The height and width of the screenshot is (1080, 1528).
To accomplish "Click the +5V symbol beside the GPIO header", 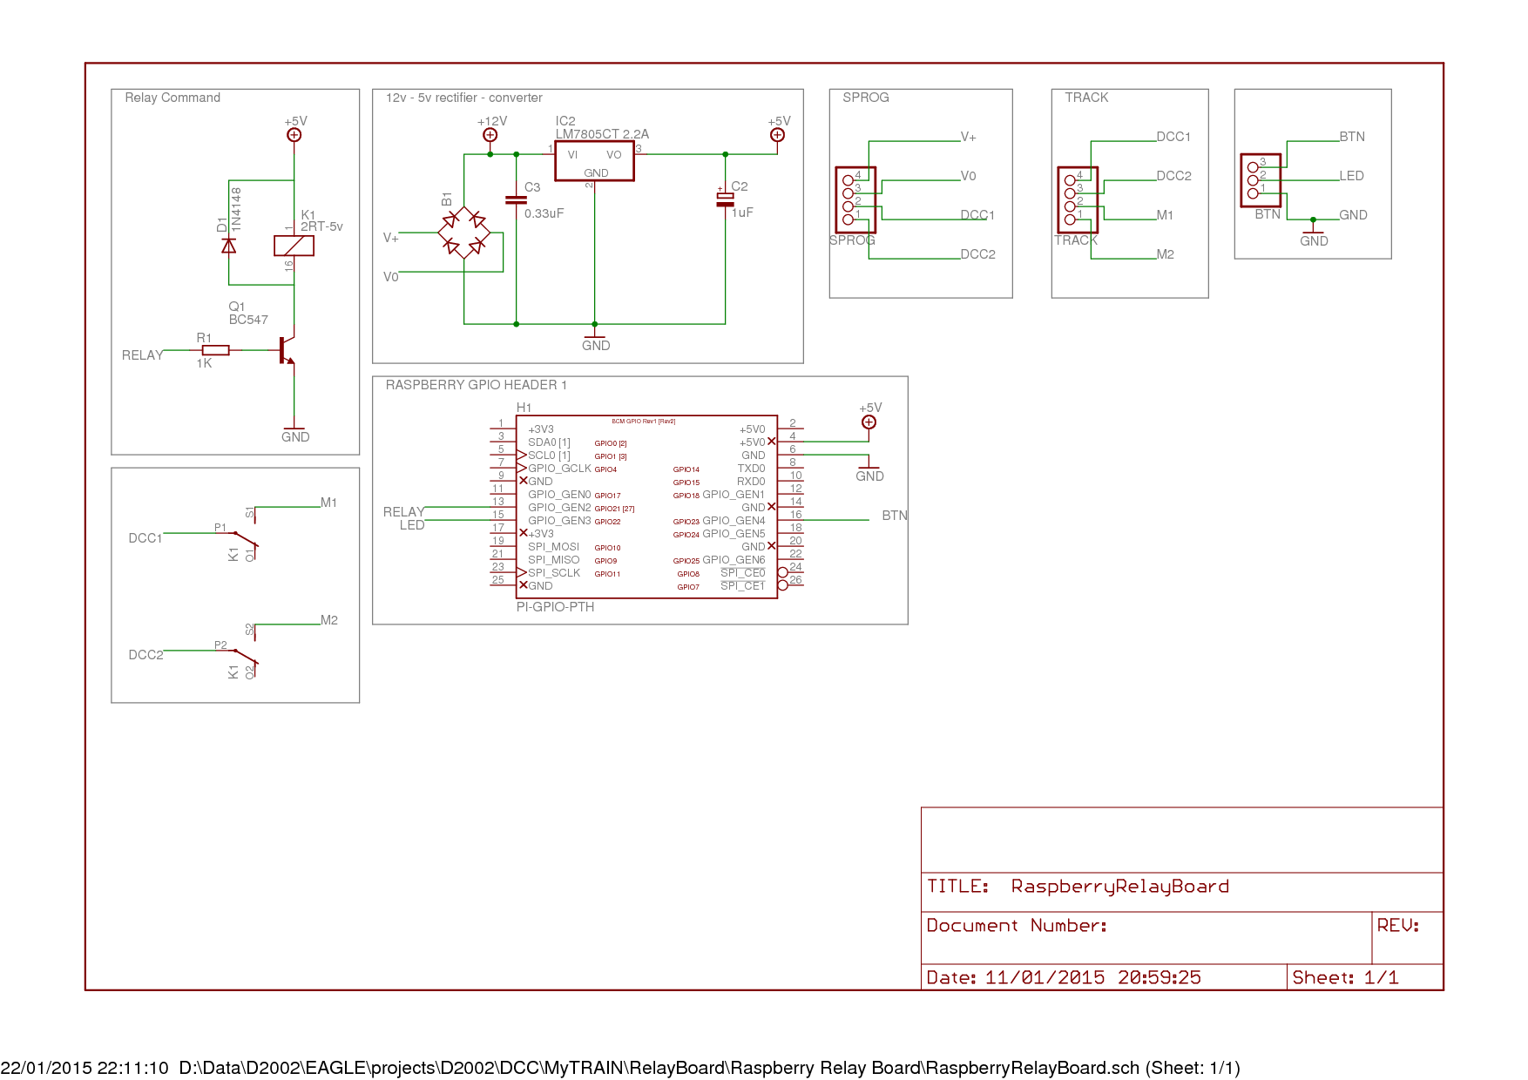I will 869,422.
